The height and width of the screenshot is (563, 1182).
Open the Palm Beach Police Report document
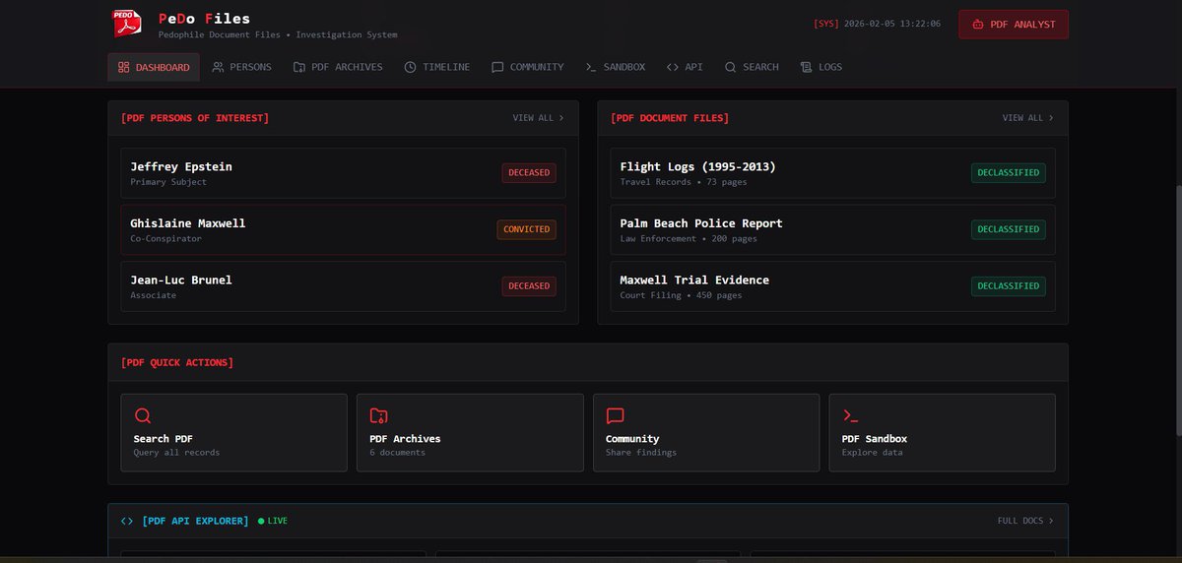pyautogui.click(x=833, y=229)
